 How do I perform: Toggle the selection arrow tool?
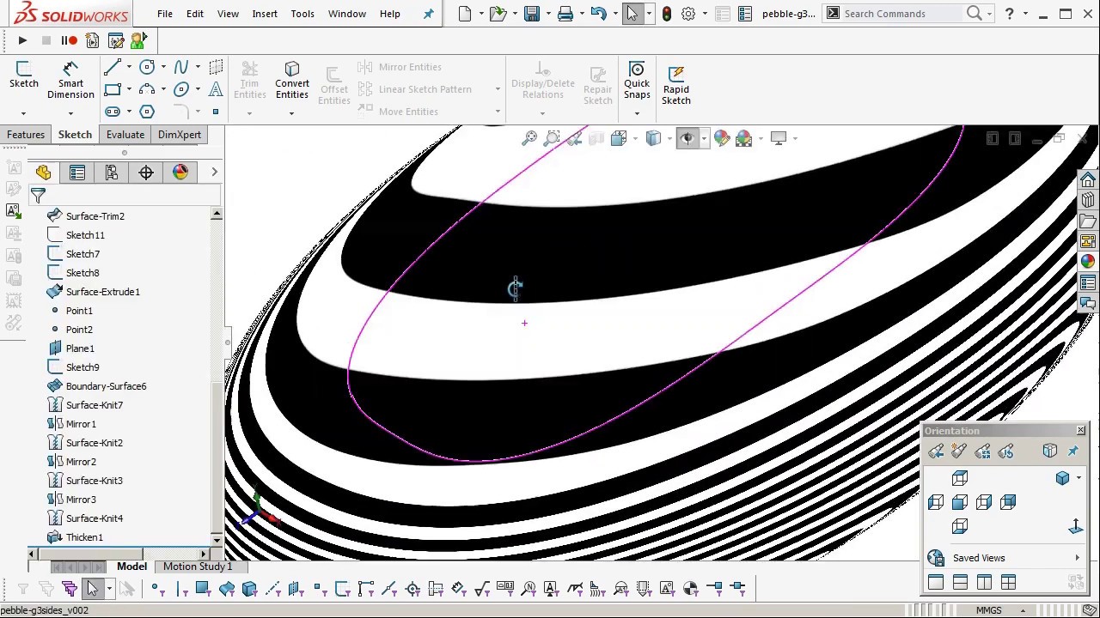tap(632, 14)
